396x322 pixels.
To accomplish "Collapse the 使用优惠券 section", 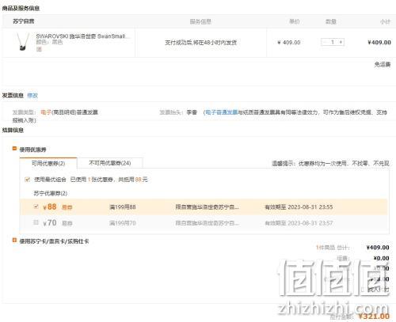I will 14,149.
